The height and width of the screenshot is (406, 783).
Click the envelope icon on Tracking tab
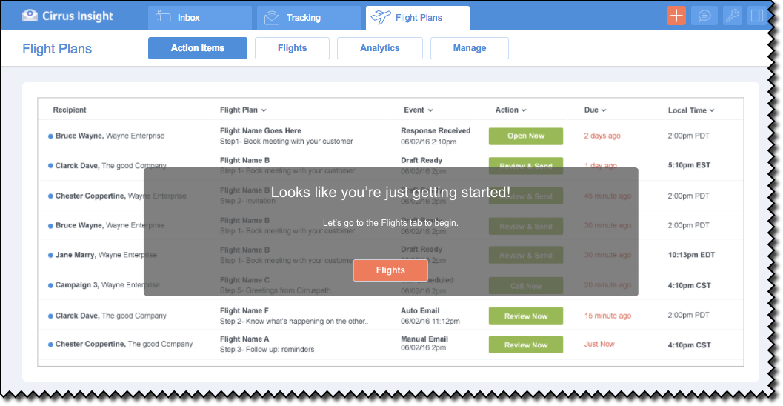(272, 18)
